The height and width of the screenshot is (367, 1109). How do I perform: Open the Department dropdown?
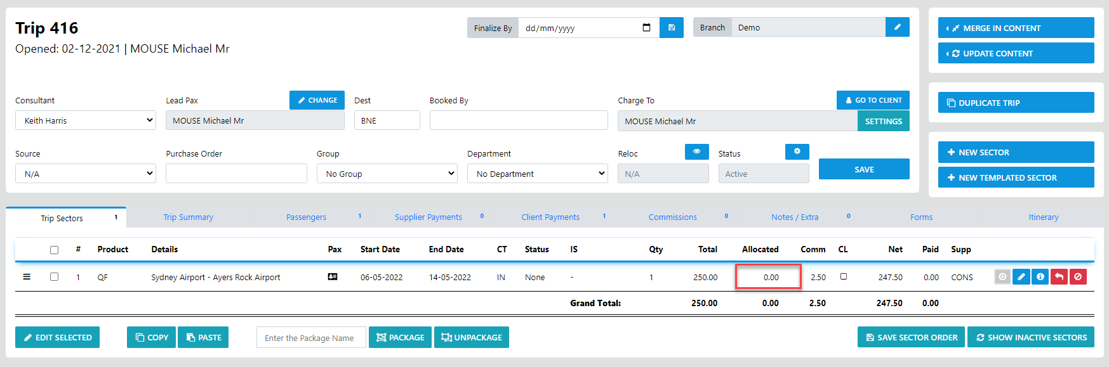point(537,174)
